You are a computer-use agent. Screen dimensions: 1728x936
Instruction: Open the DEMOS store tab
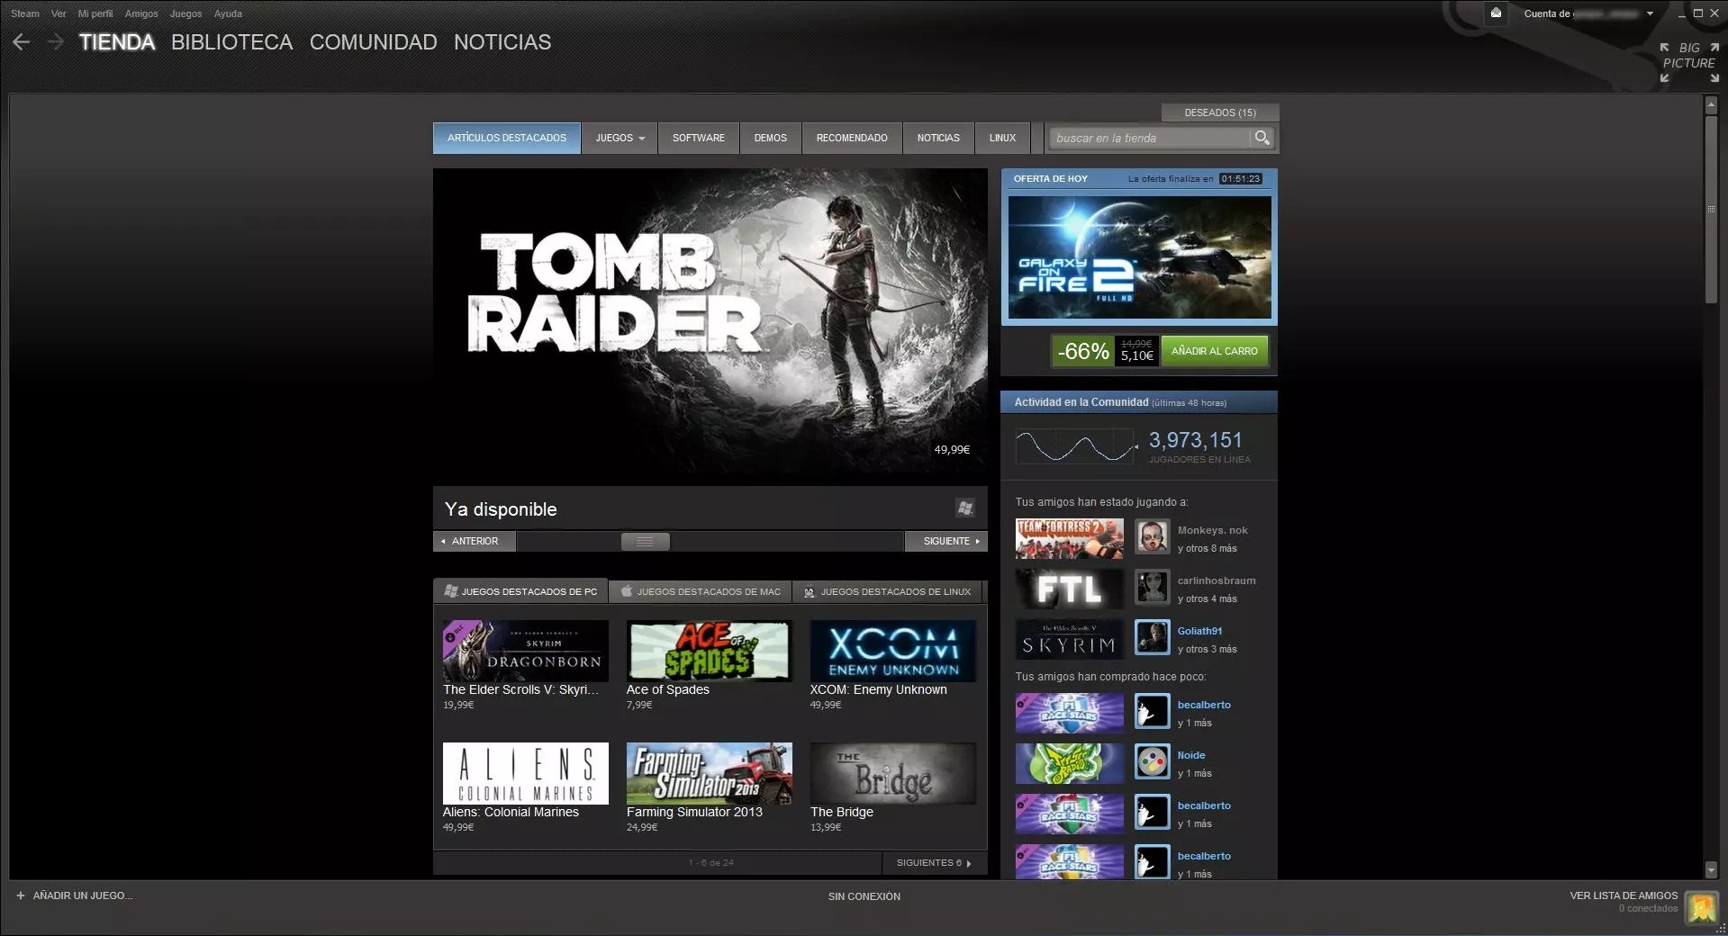[771, 138]
